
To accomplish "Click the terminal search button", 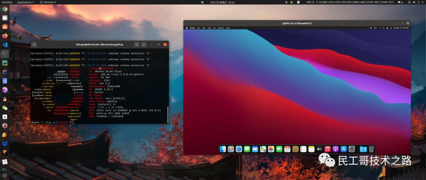I will pos(136,44).
